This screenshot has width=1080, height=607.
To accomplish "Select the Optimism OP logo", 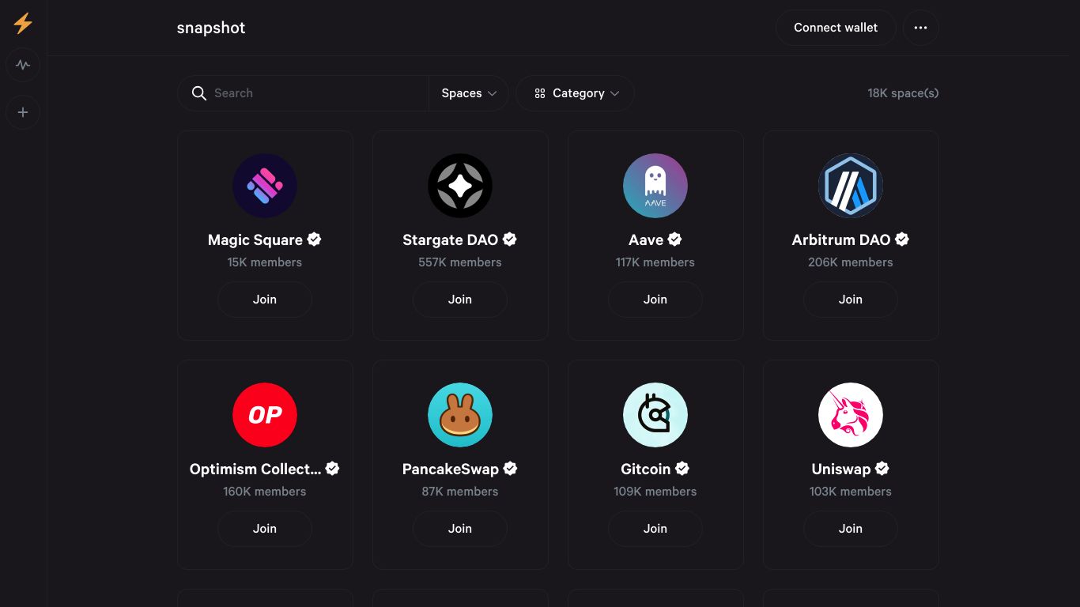I will [x=264, y=414].
